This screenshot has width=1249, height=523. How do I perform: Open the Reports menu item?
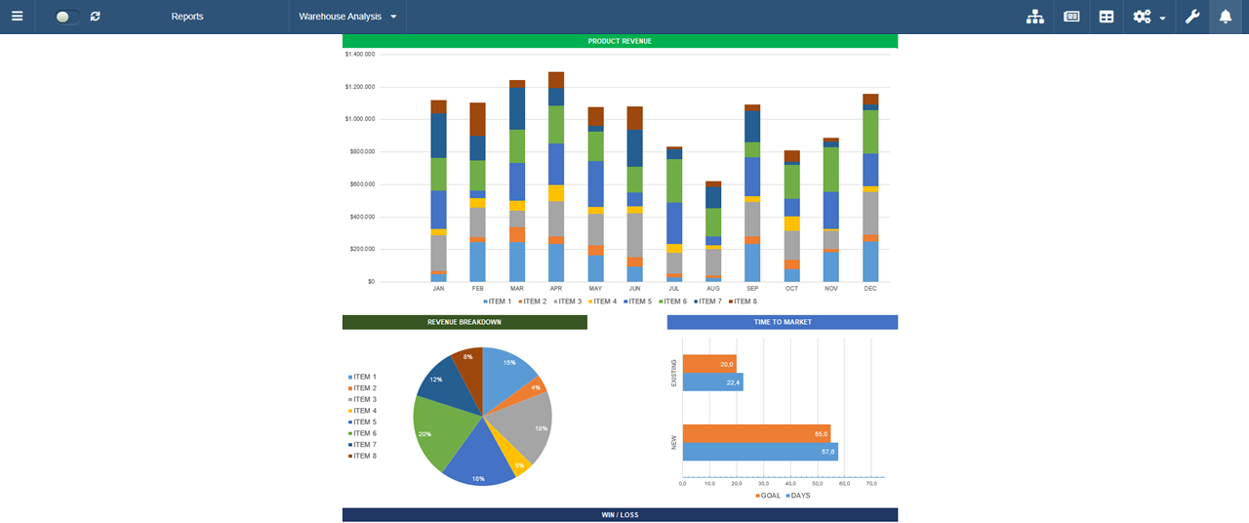click(x=187, y=17)
